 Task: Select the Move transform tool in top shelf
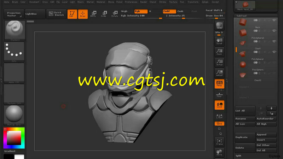point(93,14)
